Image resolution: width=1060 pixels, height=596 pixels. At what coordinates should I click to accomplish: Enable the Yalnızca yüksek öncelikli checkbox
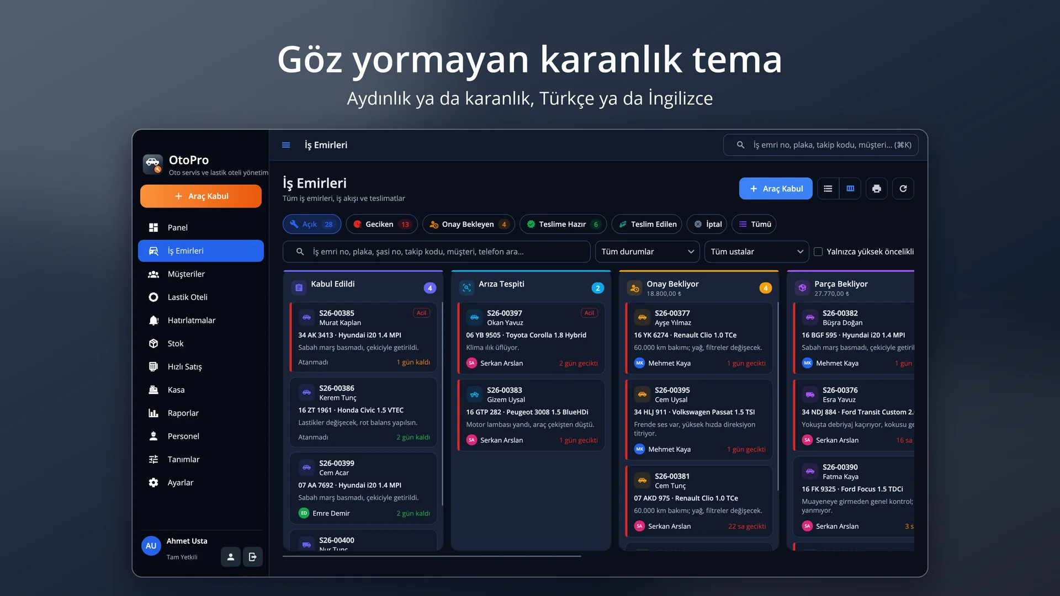pyautogui.click(x=818, y=252)
